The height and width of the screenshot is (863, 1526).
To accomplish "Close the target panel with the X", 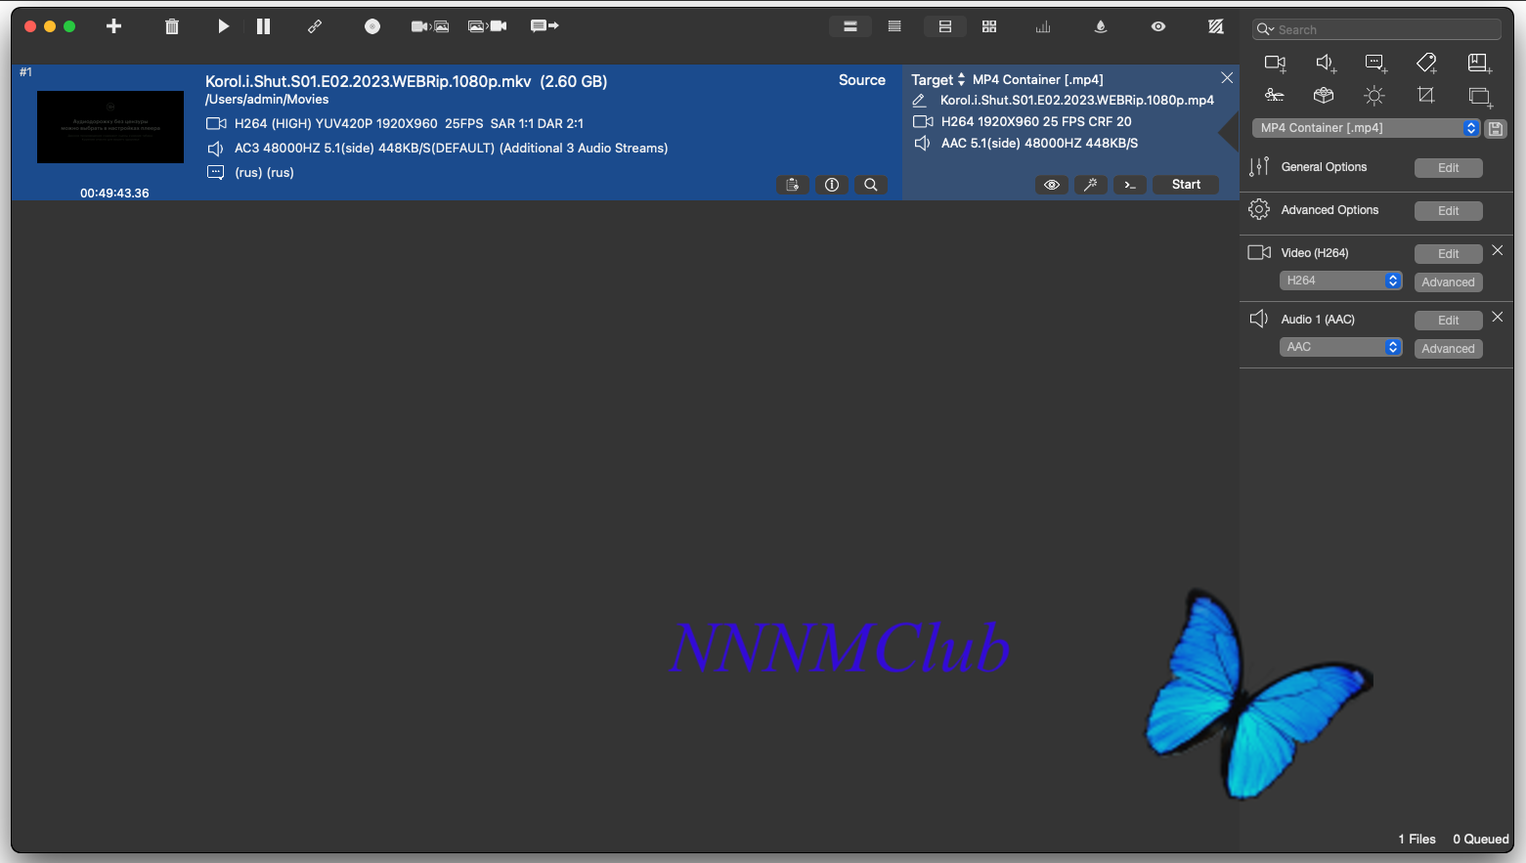I will coord(1227,77).
